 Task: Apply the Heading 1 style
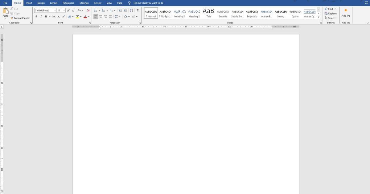pos(179,13)
